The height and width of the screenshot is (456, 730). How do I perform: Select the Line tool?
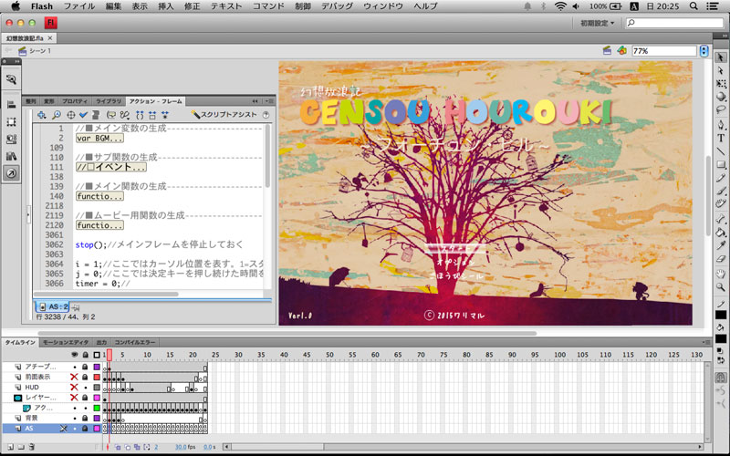click(x=721, y=151)
